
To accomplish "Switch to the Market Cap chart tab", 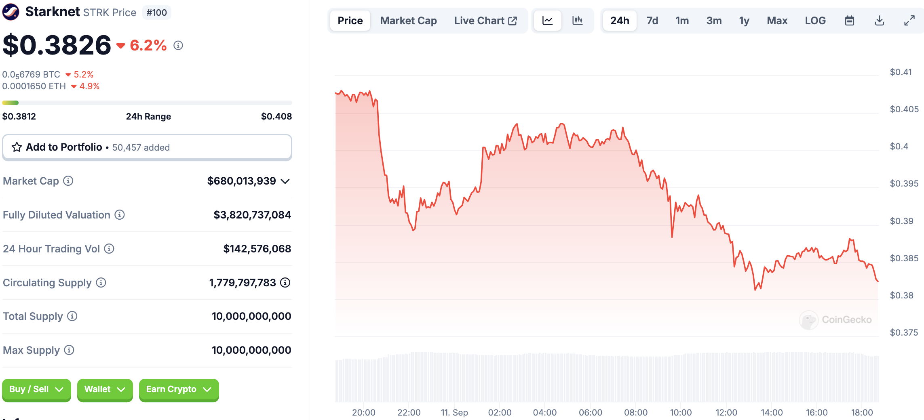I will pos(408,21).
